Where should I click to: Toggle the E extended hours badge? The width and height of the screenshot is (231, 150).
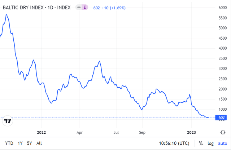85,7
